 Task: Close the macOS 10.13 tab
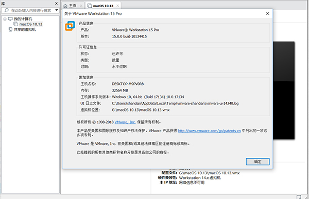(x=117, y=6)
